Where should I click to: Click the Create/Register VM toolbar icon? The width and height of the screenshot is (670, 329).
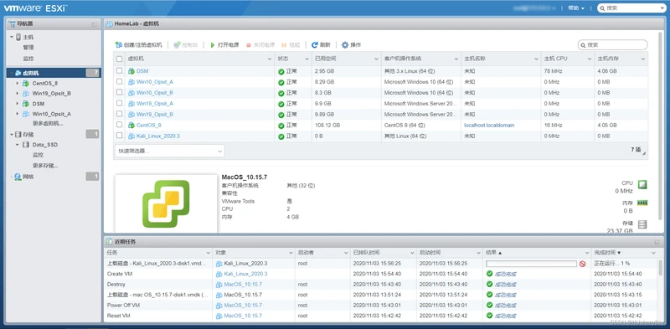click(x=119, y=45)
